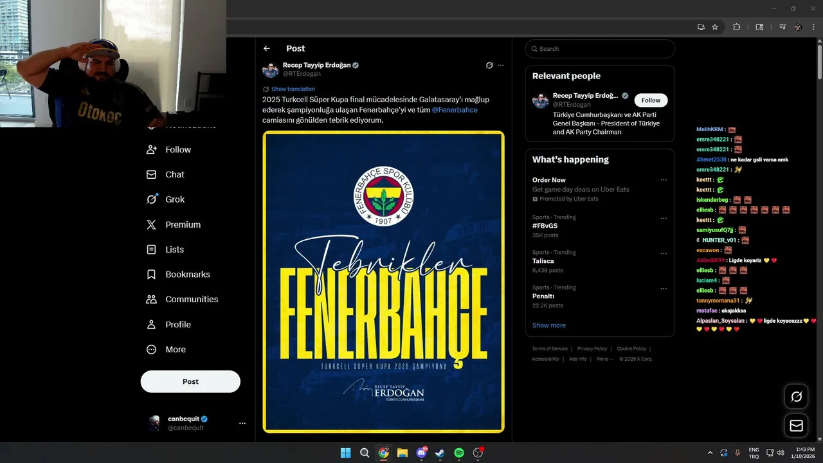Open the media controls music icon
The width and height of the screenshot is (823, 463).
pyautogui.click(x=782, y=27)
